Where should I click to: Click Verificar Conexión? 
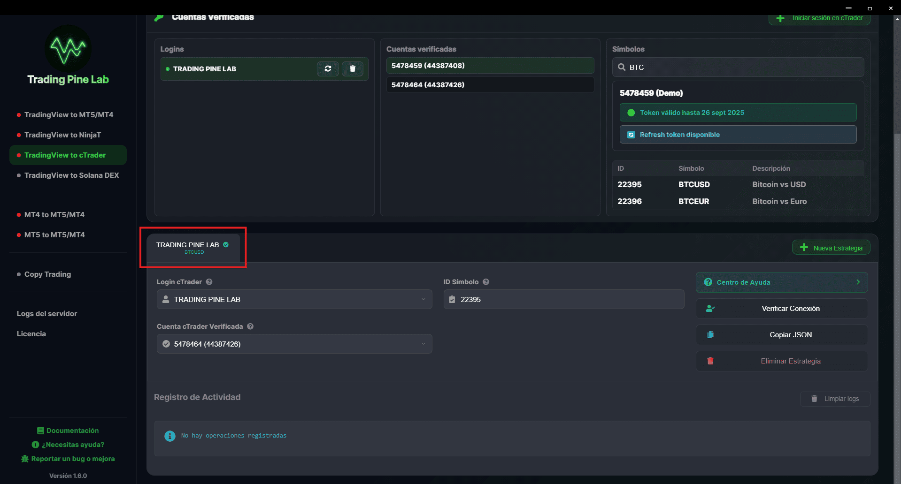pyautogui.click(x=790, y=308)
